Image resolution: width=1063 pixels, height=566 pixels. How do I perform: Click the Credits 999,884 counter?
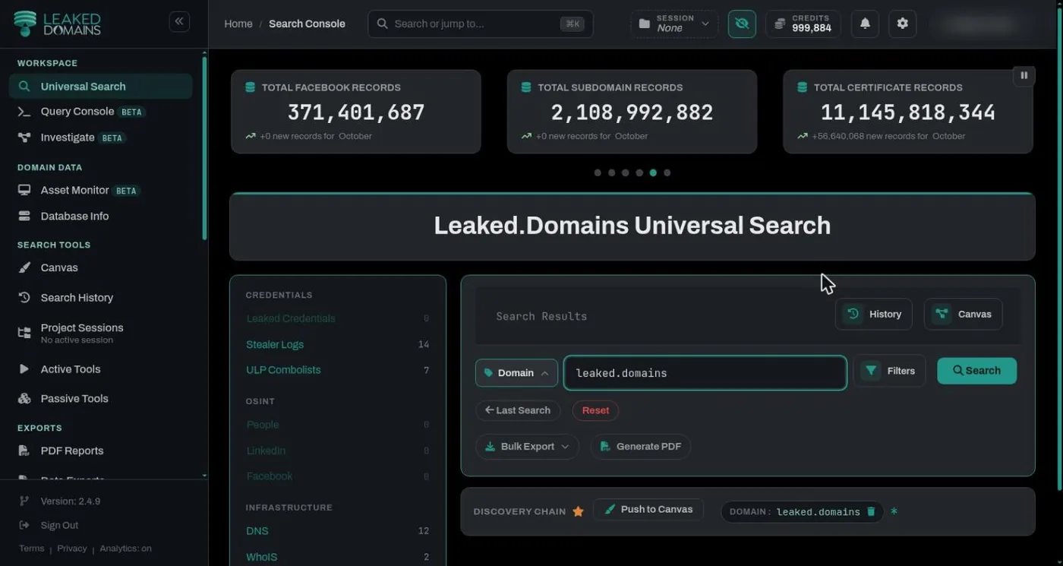tap(803, 24)
